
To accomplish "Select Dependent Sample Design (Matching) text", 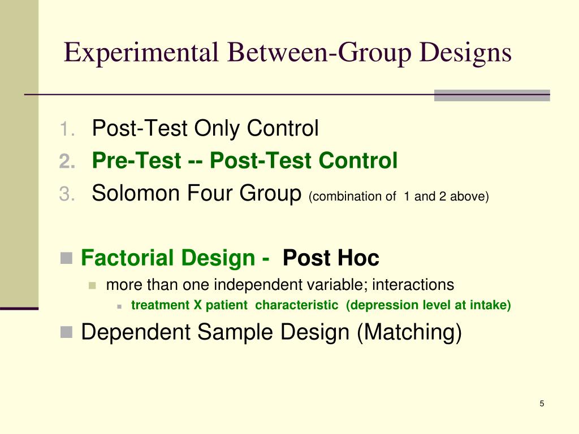I will point(271,332).
